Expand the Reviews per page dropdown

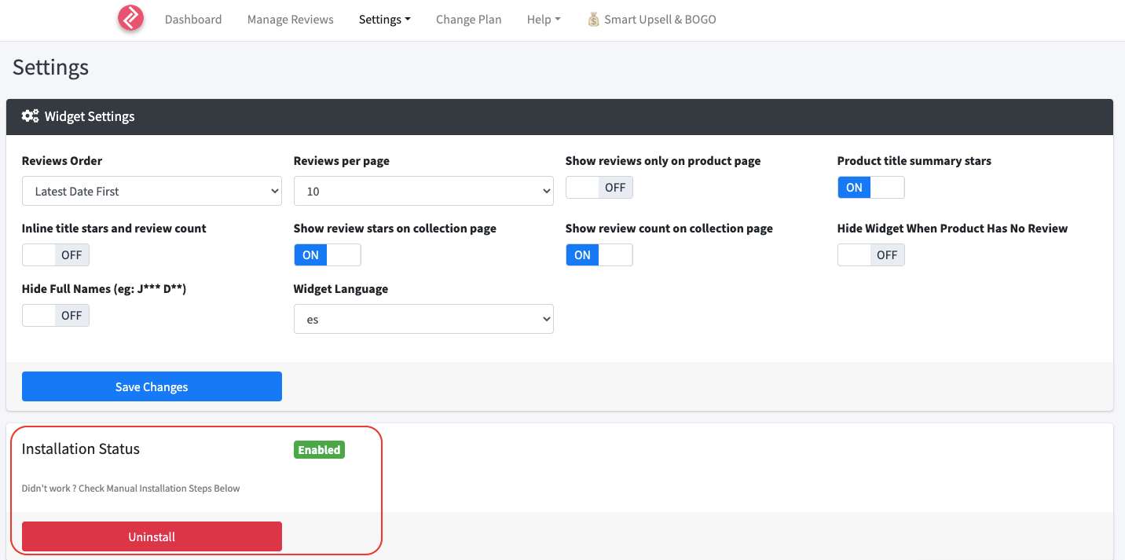[x=423, y=191]
